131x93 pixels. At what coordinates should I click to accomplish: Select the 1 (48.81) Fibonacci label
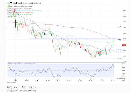click(119, 59)
